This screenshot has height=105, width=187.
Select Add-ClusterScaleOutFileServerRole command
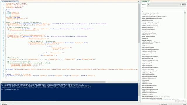(x=150, y=71)
